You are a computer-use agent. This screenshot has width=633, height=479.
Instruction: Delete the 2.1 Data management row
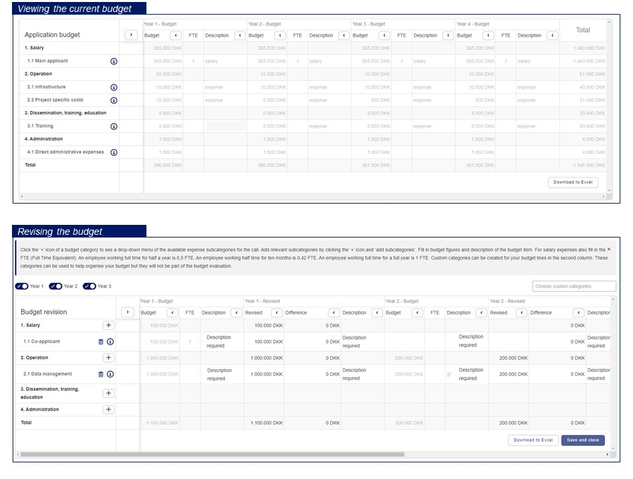tap(101, 374)
